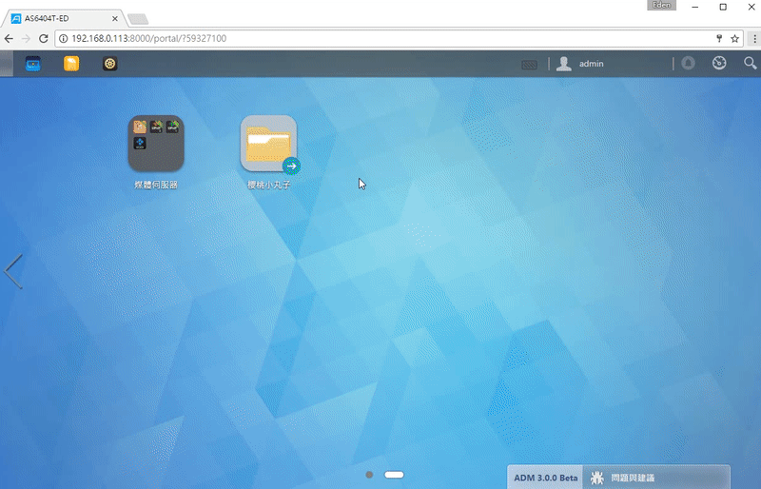
Task: Bookmark this page with star icon
Action: click(734, 38)
